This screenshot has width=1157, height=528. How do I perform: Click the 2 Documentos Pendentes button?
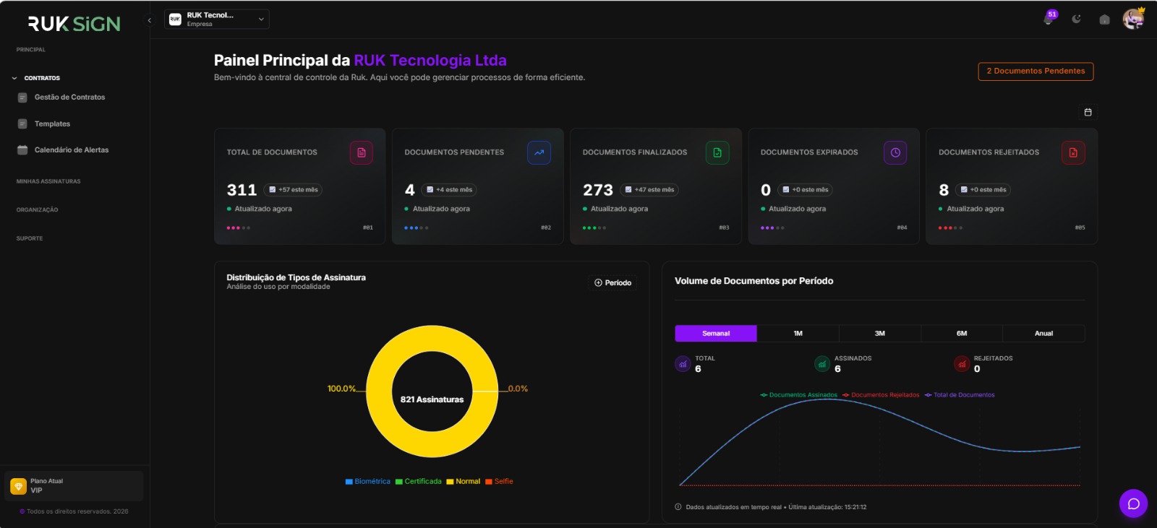point(1036,71)
